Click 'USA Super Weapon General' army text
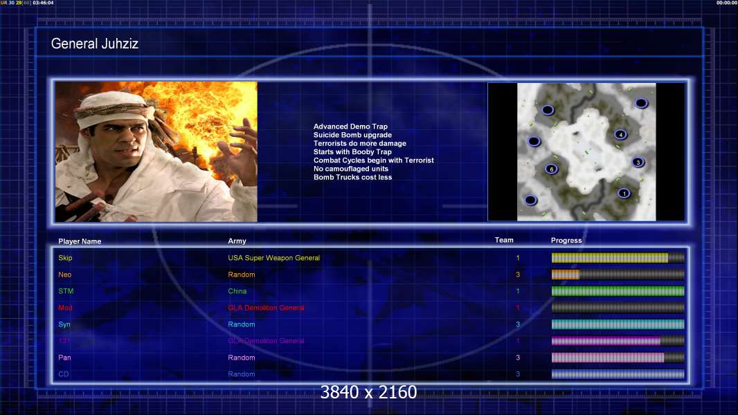Screen dimensions: 738x415 pyautogui.click(x=274, y=257)
